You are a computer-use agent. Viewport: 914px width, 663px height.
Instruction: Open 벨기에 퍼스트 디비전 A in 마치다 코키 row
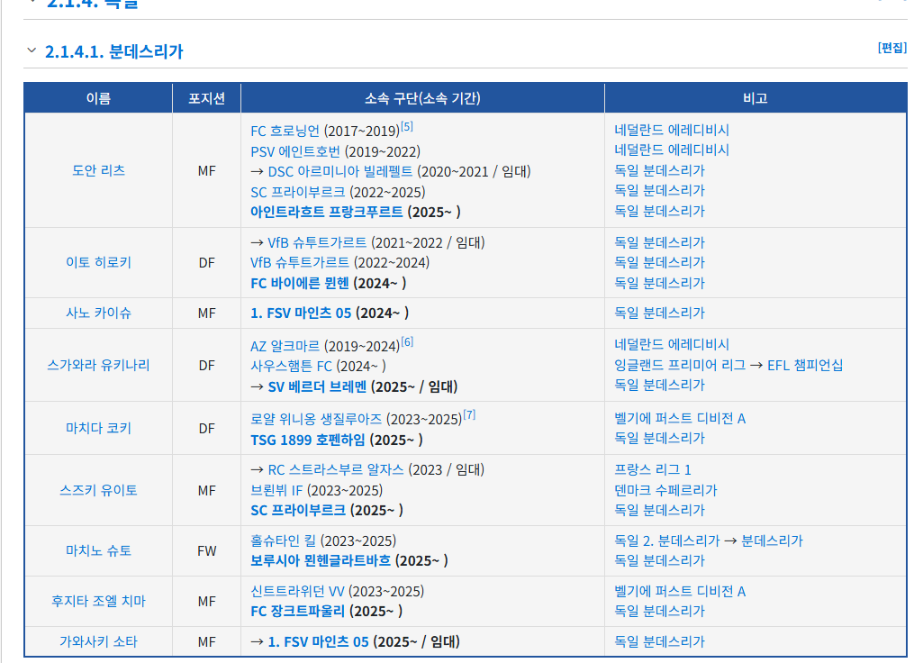tap(680, 419)
